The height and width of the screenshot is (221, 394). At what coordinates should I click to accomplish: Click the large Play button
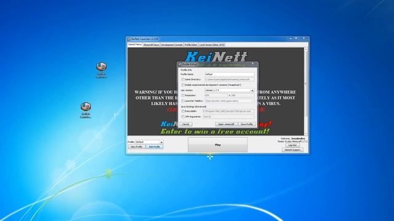217,145
